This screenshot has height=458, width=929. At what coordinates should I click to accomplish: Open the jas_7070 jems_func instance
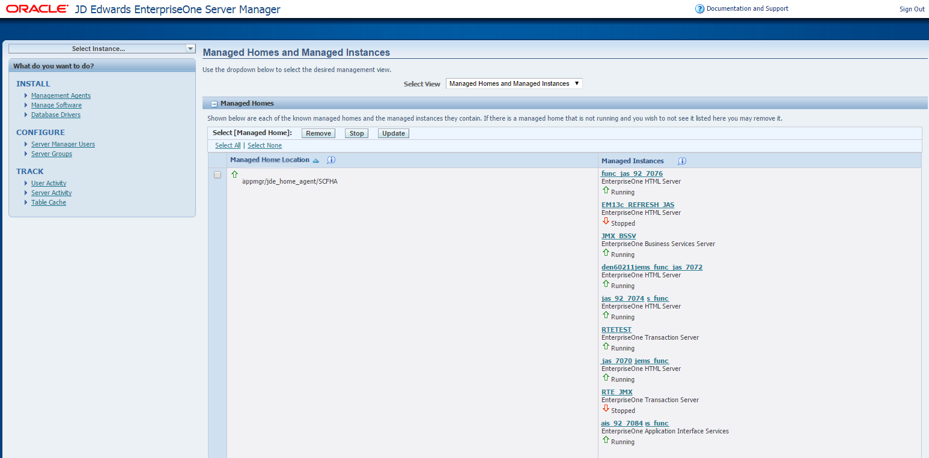tap(635, 361)
